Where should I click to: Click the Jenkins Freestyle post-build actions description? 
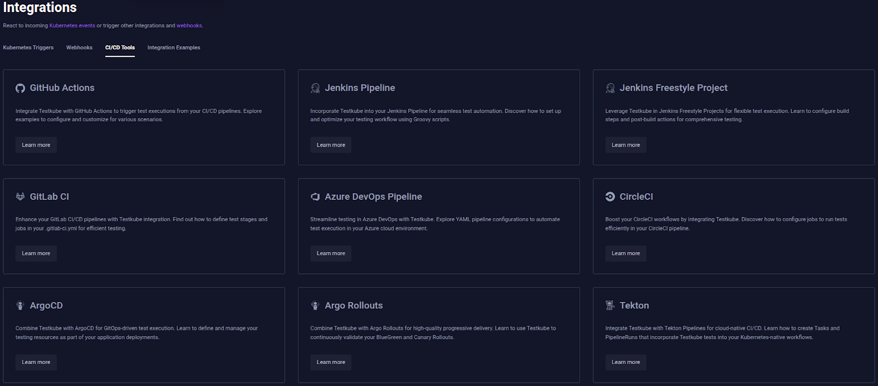(x=727, y=115)
